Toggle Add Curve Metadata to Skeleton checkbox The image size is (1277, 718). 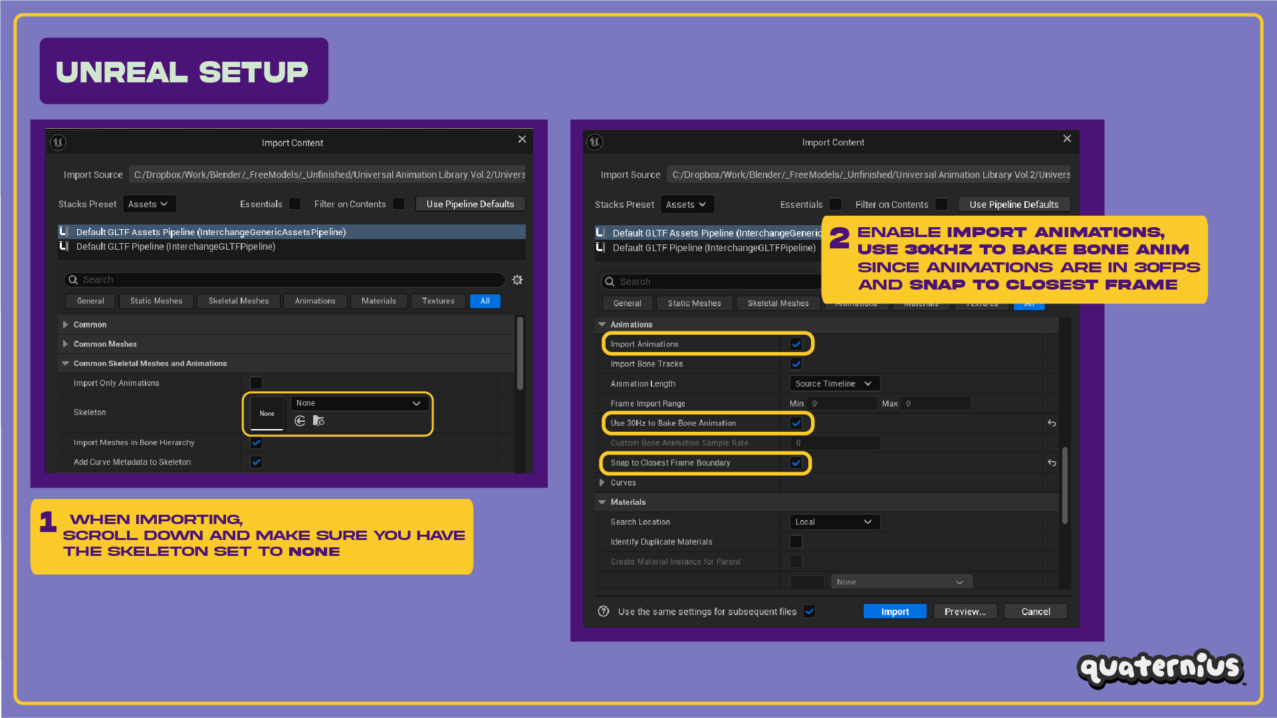[x=256, y=462]
